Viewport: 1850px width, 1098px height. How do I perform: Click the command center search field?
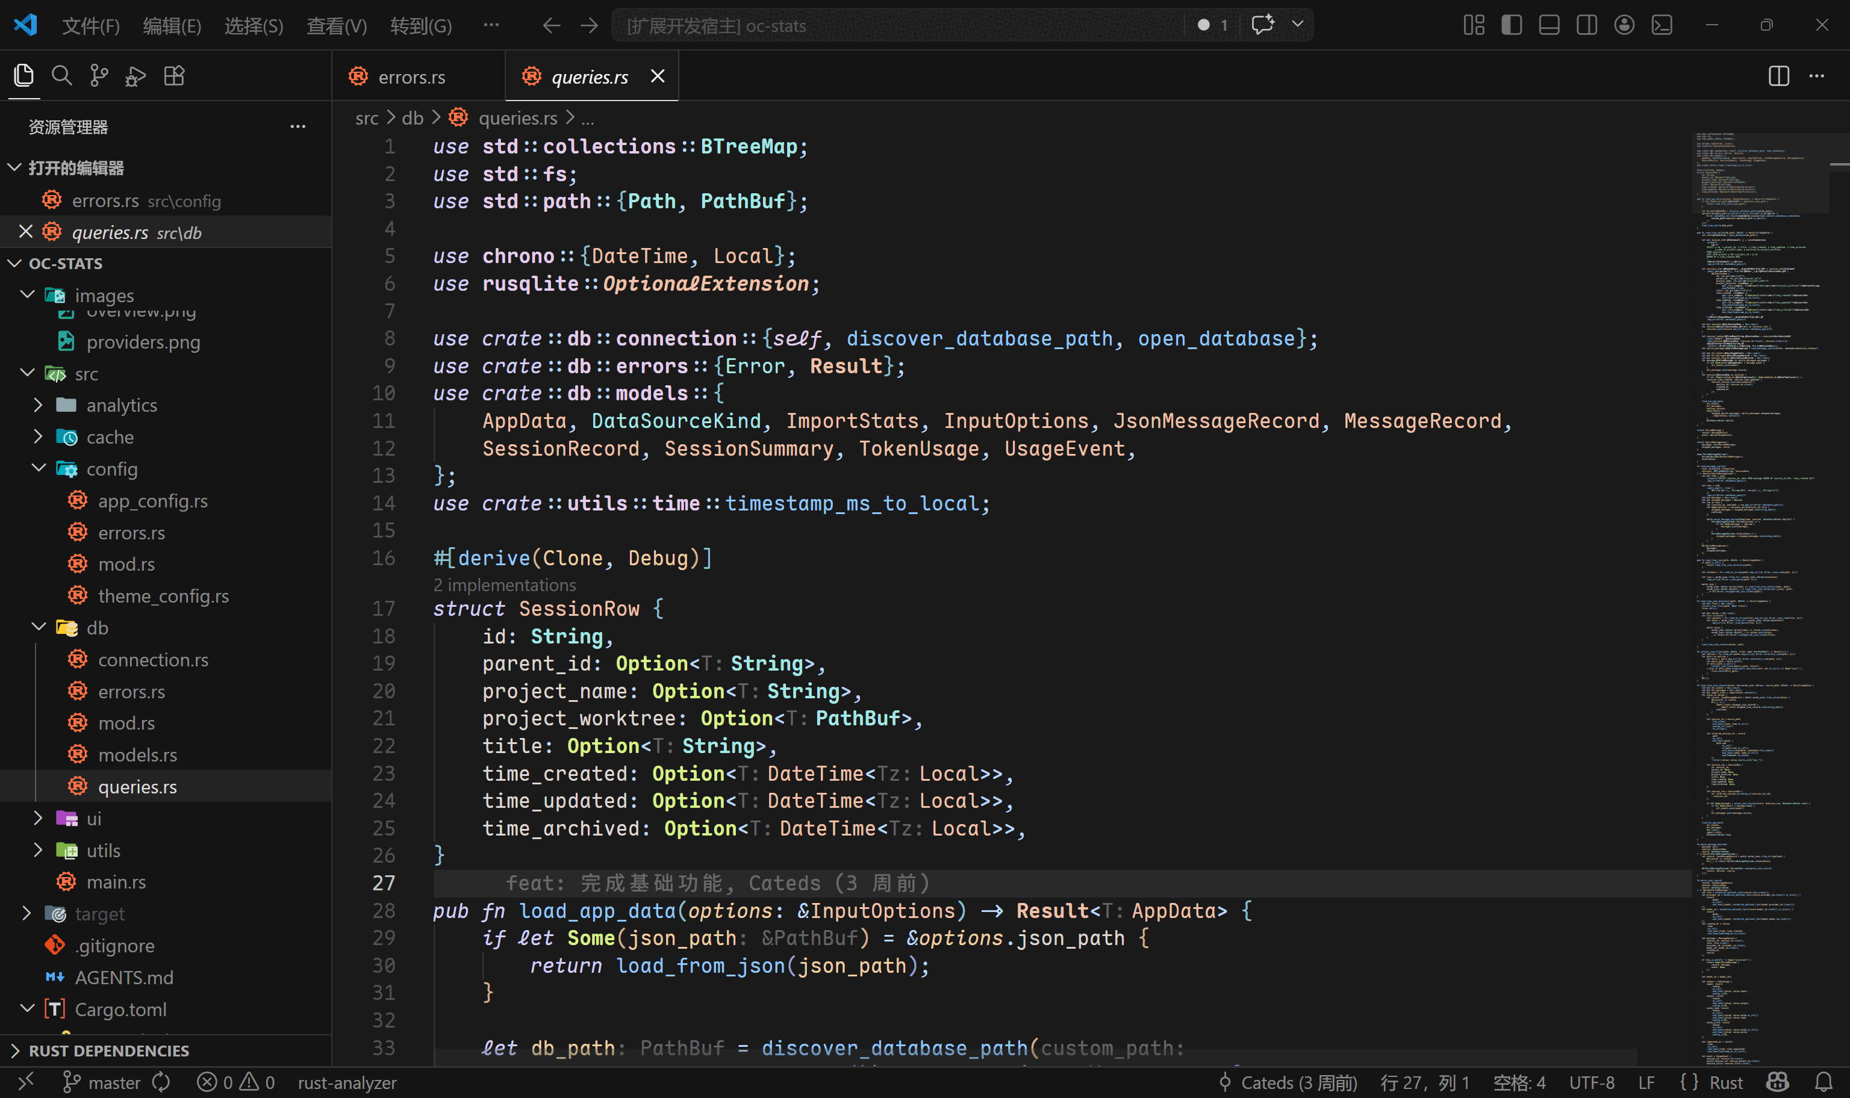click(x=899, y=25)
